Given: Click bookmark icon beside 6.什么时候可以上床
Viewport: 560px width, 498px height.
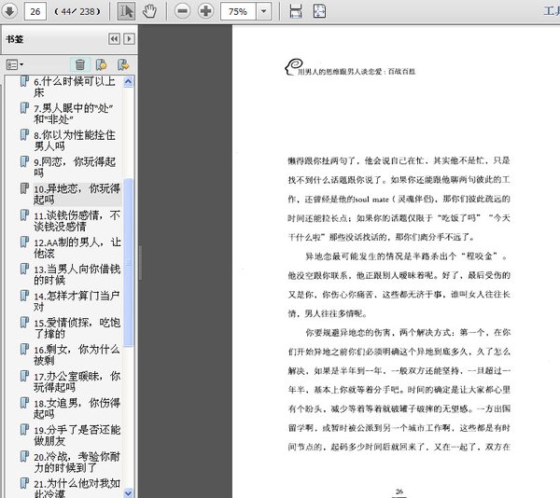Looking at the screenshot, I should point(24,81).
